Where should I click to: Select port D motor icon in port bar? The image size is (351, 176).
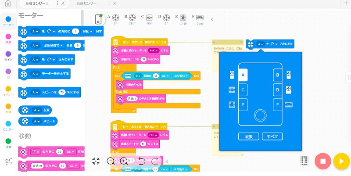(166, 18)
